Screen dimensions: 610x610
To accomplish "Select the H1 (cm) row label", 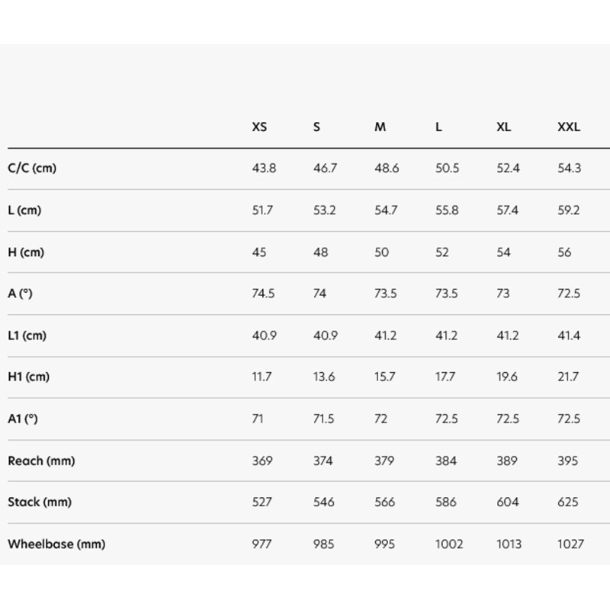I will (x=29, y=377).
